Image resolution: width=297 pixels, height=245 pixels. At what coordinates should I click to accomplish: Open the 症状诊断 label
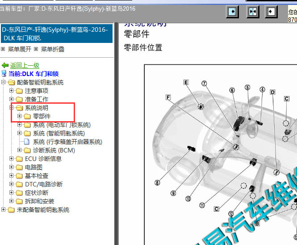coord(37,193)
